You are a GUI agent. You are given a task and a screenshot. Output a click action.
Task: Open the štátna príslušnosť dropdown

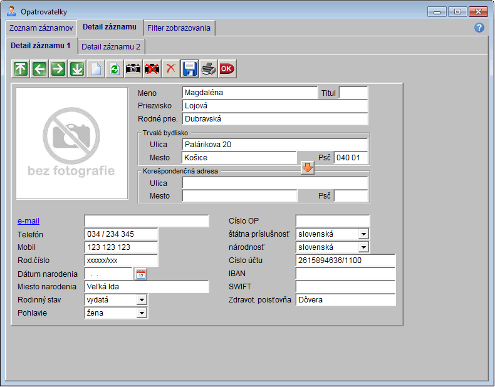tap(363, 234)
